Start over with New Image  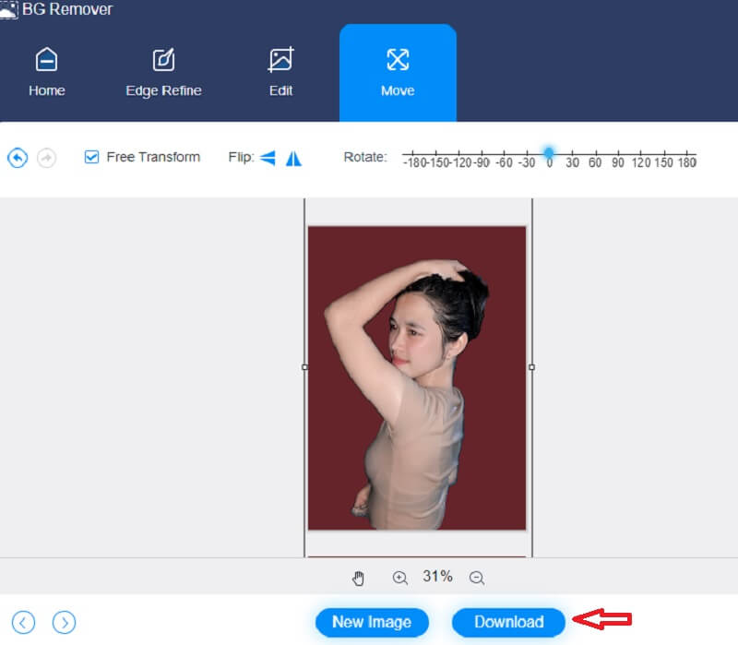[372, 622]
